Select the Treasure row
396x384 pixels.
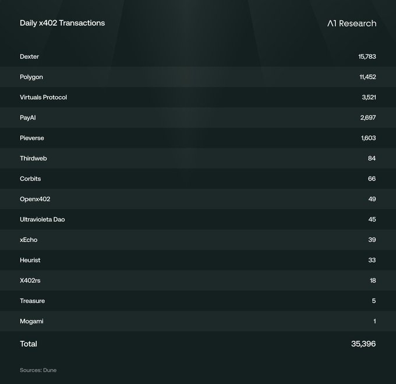(x=32, y=301)
